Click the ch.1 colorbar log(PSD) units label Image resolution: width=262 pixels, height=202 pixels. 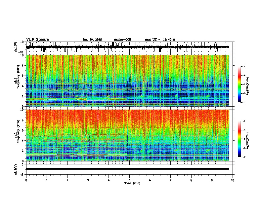(248, 86)
